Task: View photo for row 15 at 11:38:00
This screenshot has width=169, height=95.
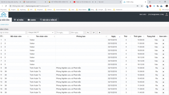Action: 163,89
